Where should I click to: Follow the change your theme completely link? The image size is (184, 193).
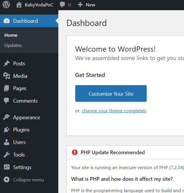point(114,111)
